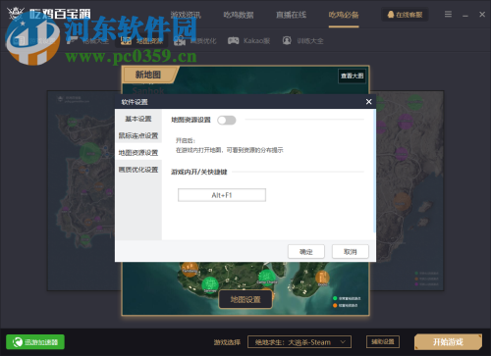Click the 开始游戏 start game button
Screen dimensions: 491x356
[448, 342]
